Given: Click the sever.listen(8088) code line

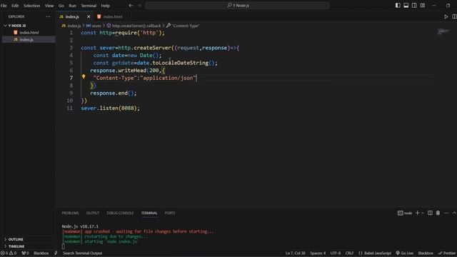Looking at the screenshot, I should pyautogui.click(x=110, y=108).
